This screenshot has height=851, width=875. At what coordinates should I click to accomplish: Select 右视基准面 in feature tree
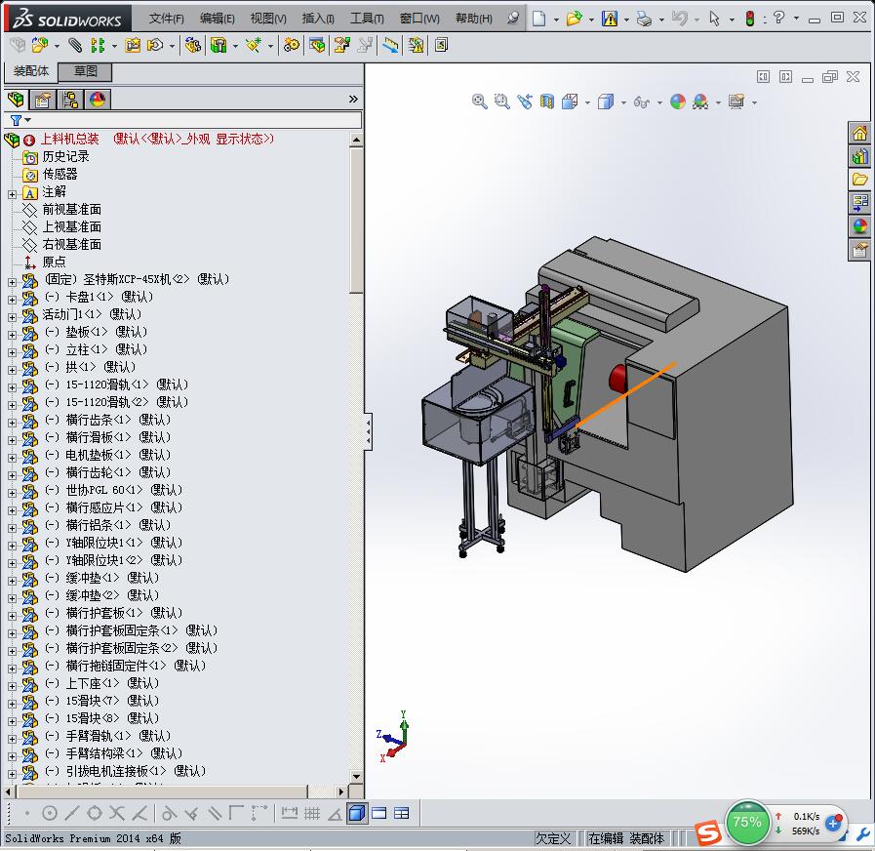[x=71, y=245]
